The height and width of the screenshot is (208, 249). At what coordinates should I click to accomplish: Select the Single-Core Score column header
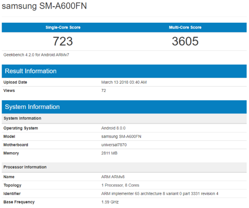[x=63, y=27]
